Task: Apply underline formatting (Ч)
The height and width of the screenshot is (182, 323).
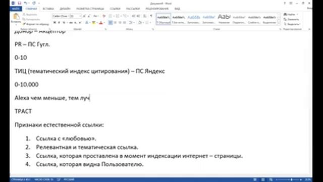Action: pos(64,22)
